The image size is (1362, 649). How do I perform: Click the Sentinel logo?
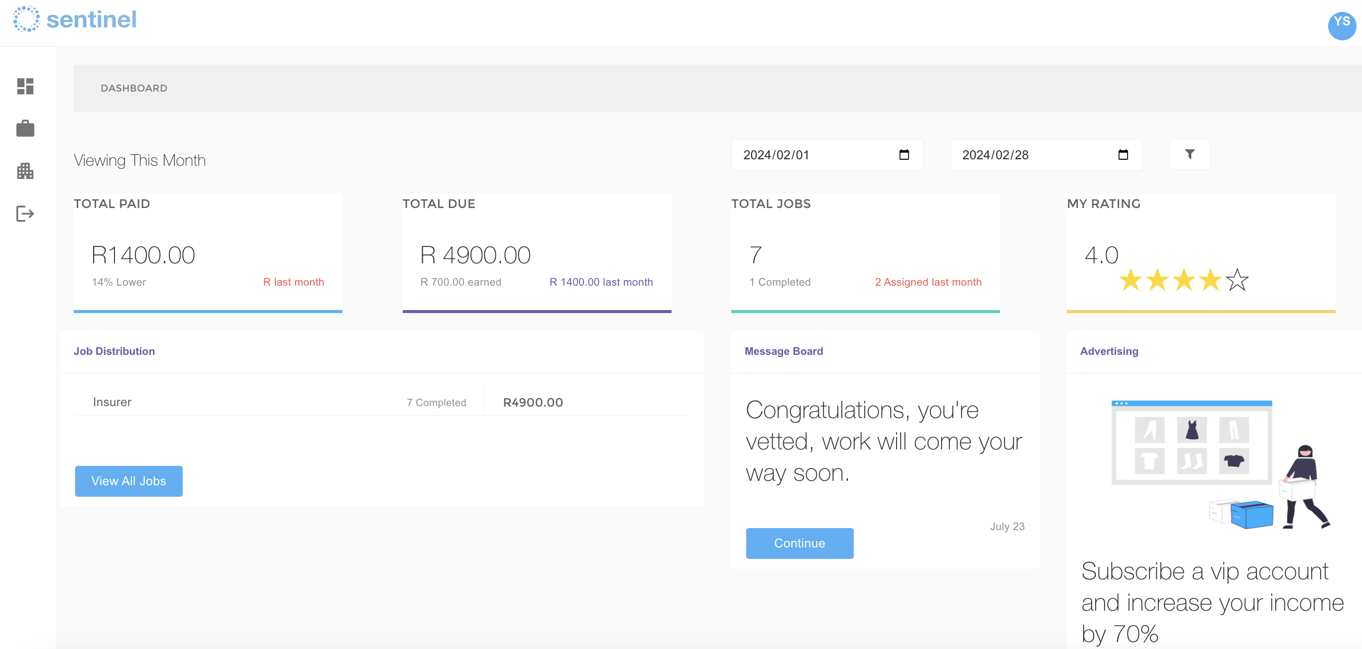tap(75, 19)
